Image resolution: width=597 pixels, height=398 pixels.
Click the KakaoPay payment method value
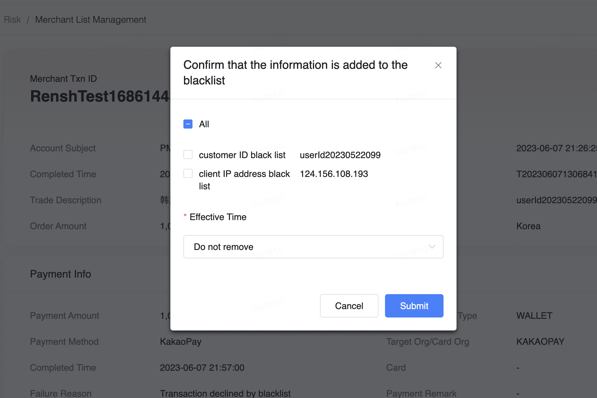point(180,342)
